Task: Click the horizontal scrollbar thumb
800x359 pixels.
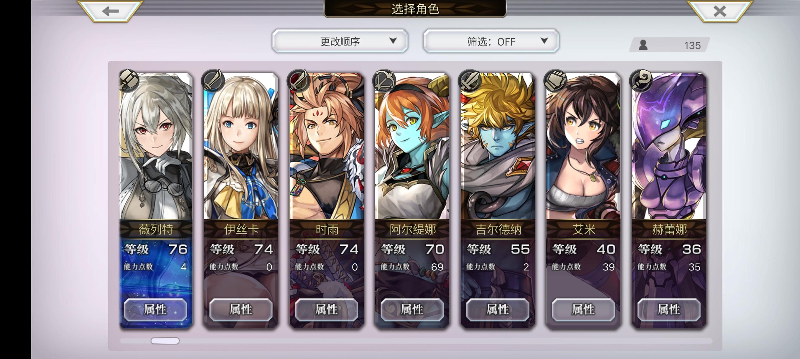Action: coord(165,341)
